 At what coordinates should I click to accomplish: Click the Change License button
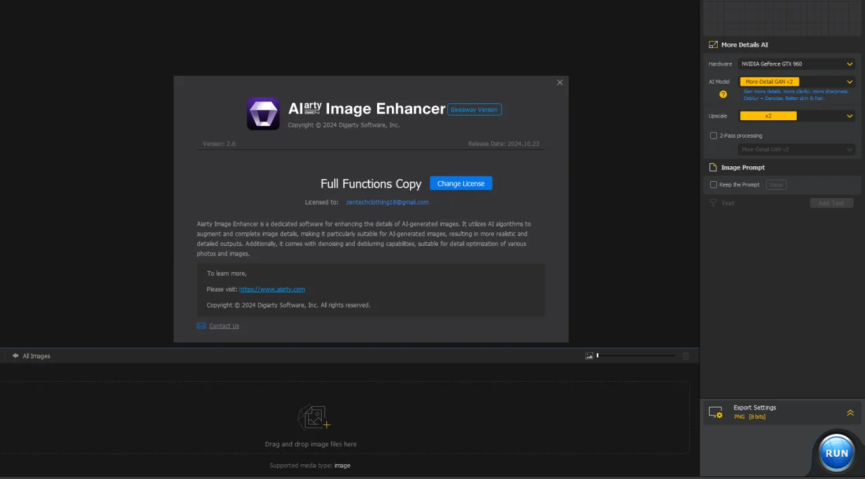click(x=461, y=183)
